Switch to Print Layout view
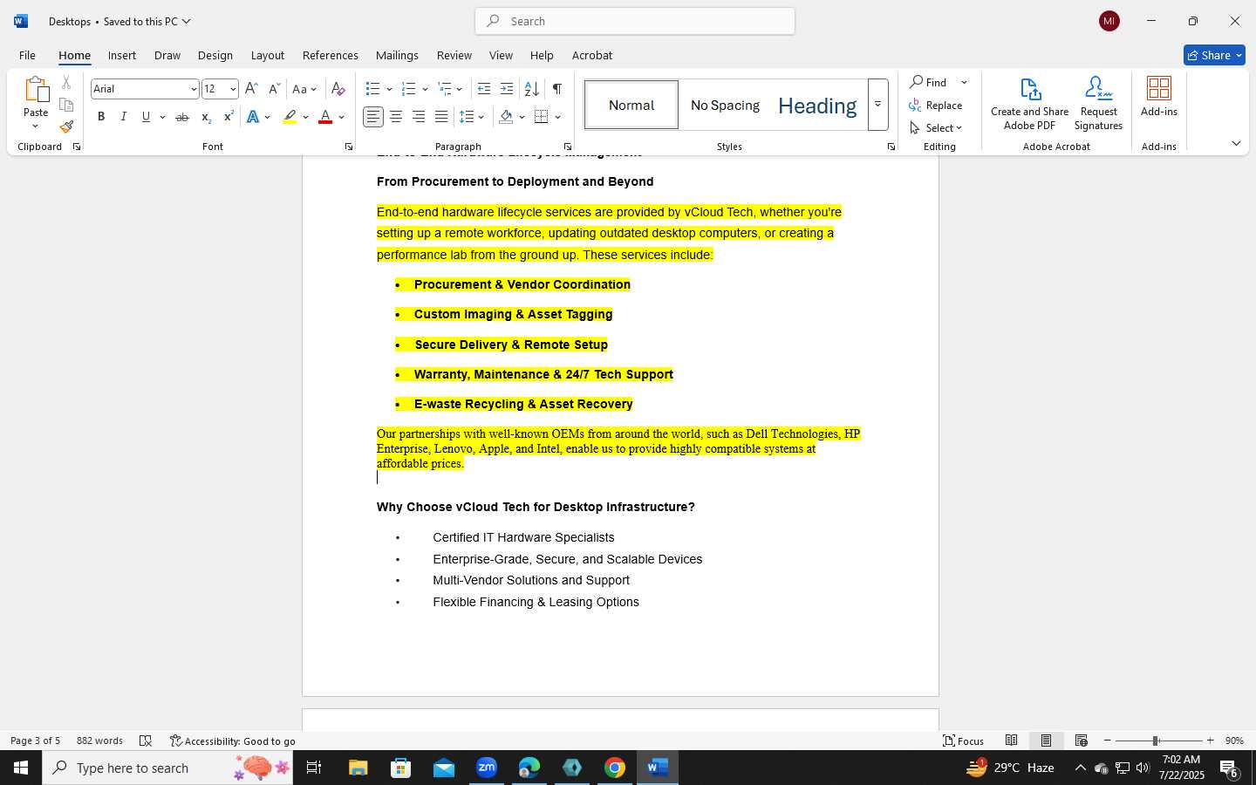 pyautogui.click(x=1047, y=741)
